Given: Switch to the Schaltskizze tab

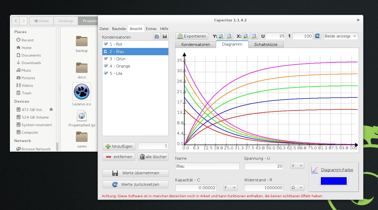Looking at the screenshot, I should [265, 45].
